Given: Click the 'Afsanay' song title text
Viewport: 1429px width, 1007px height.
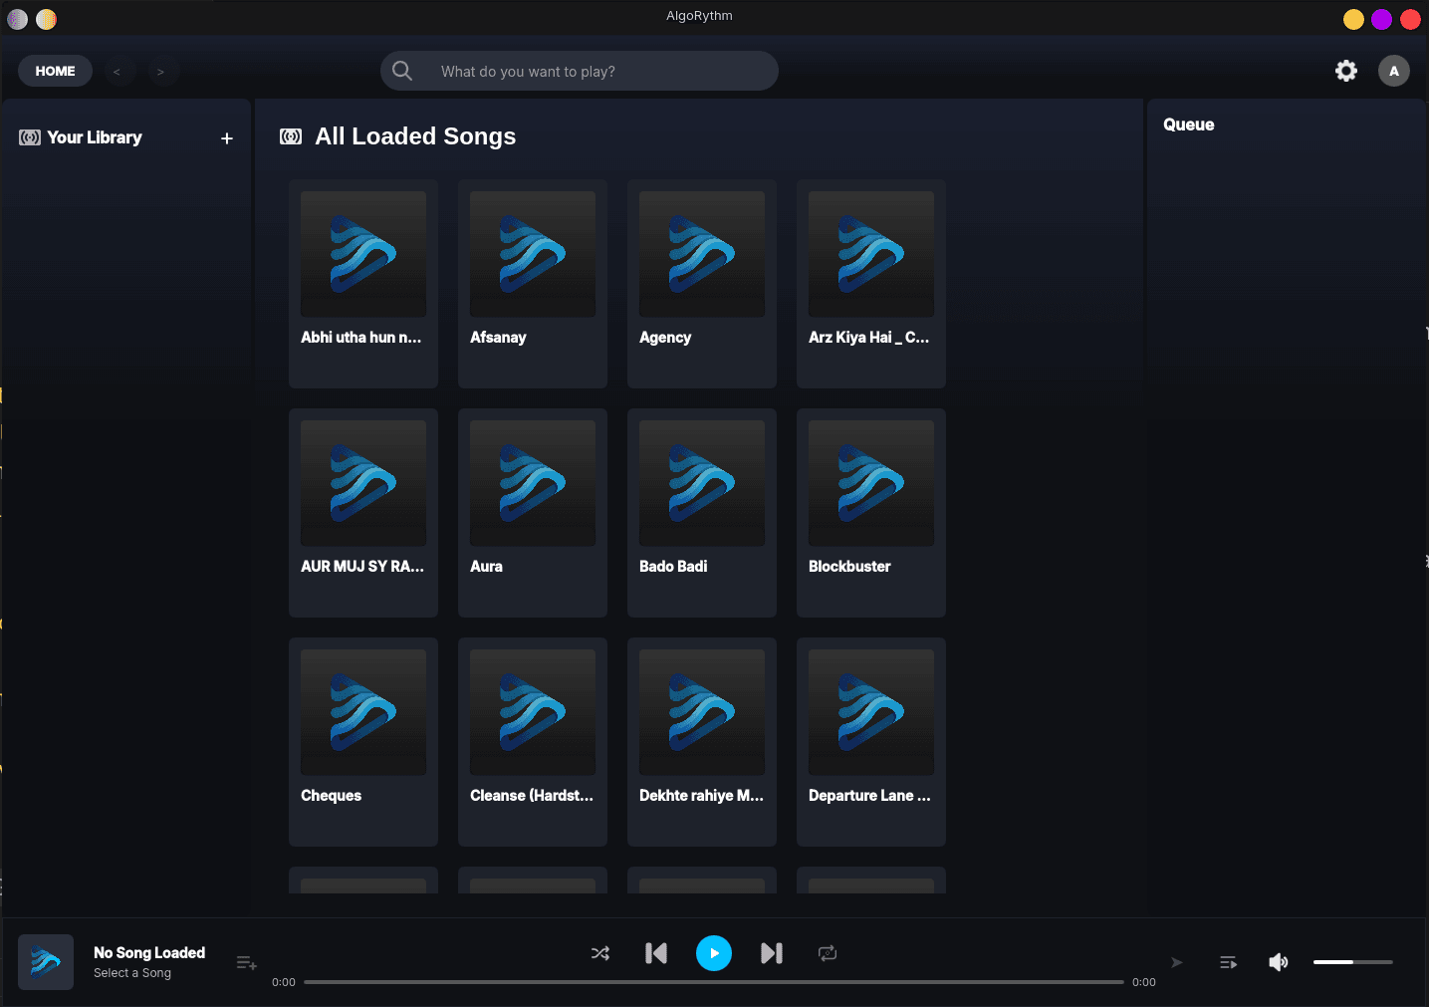Looking at the screenshot, I should (498, 338).
